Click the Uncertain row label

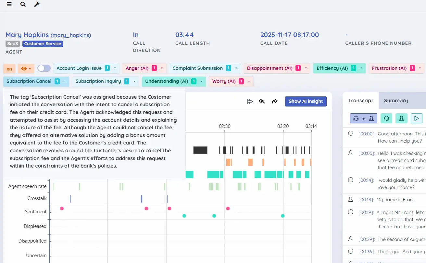(x=36, y=256)
